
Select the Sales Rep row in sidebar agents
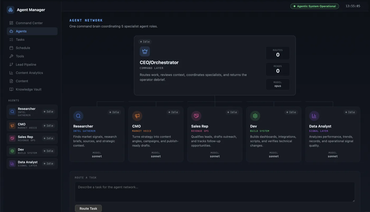[x=32, y=138]
